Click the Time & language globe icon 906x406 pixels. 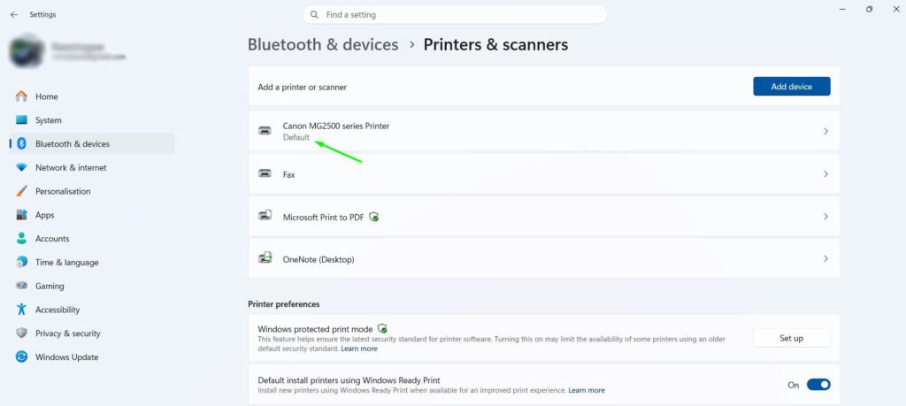tap(21, 262)
